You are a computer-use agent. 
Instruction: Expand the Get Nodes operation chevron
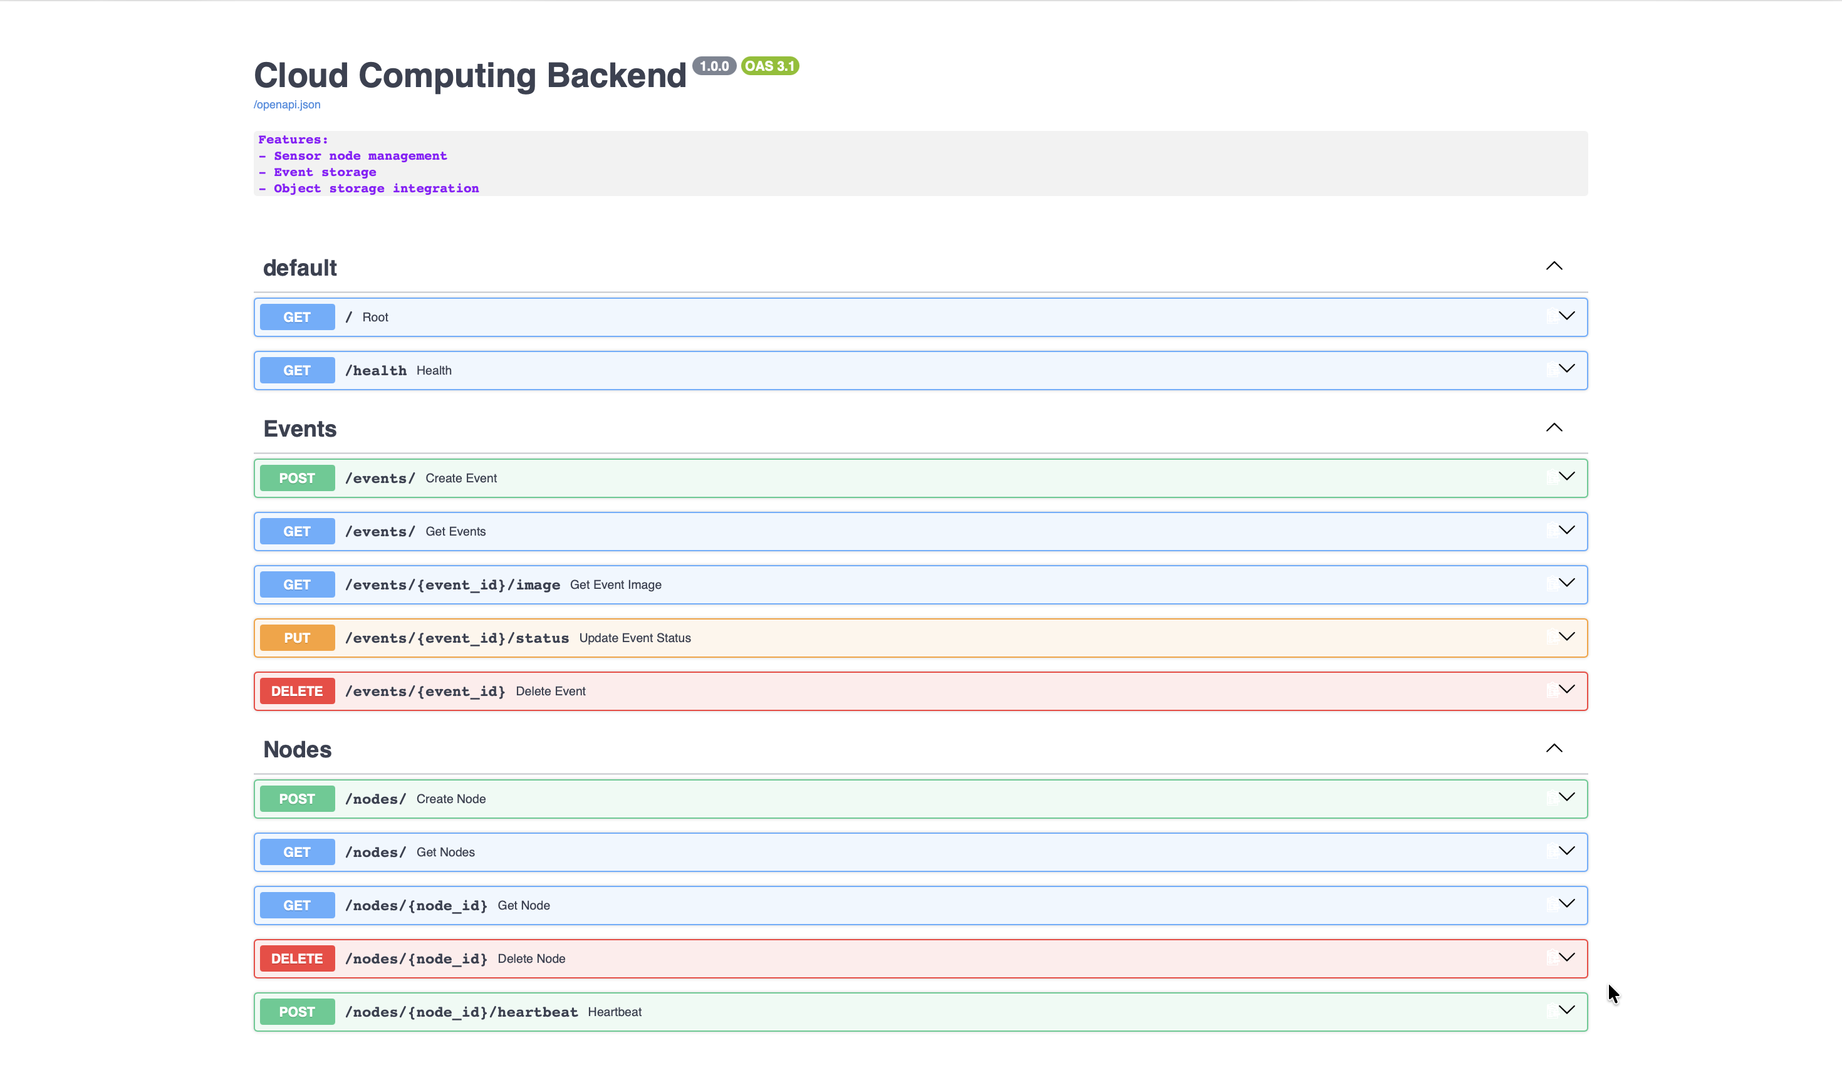pos(1568,851)
